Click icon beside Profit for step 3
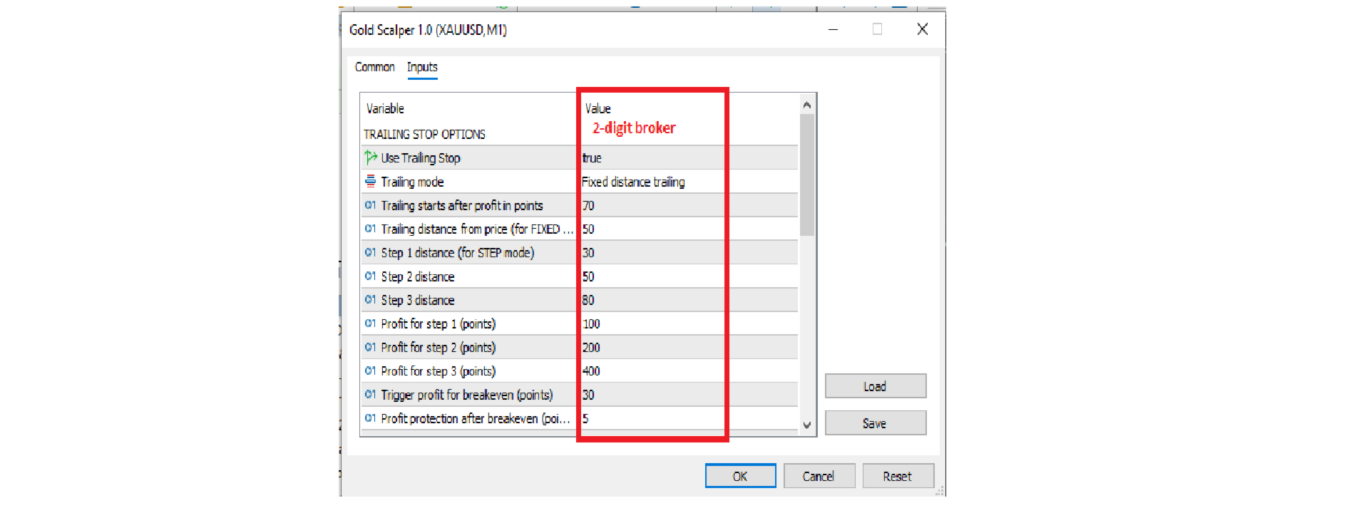Viewport: 1369px width, 513px height. click(x=371, y=370)
